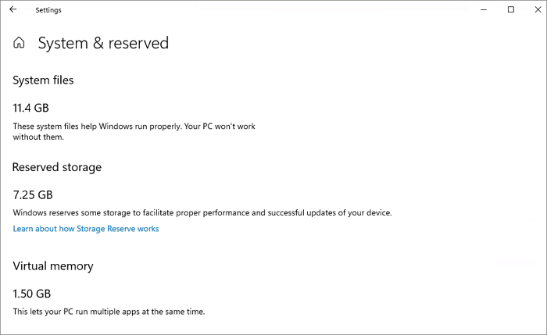Go to Settings home via the house icon

(x=20, y=44)
